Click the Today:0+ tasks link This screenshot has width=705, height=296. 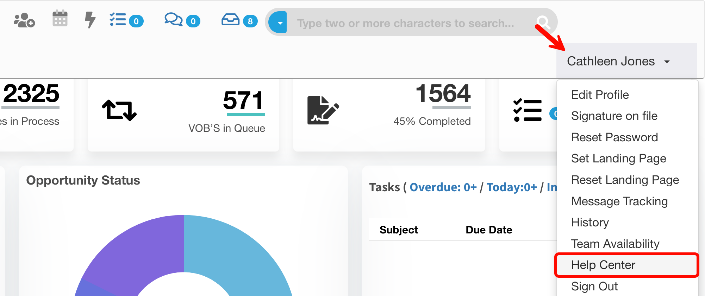click(x=511, y=187)
